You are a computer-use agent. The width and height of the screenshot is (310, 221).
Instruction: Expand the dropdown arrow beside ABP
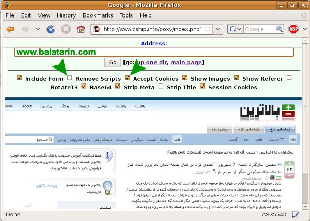pyautogui.click(x=305, y=29)
